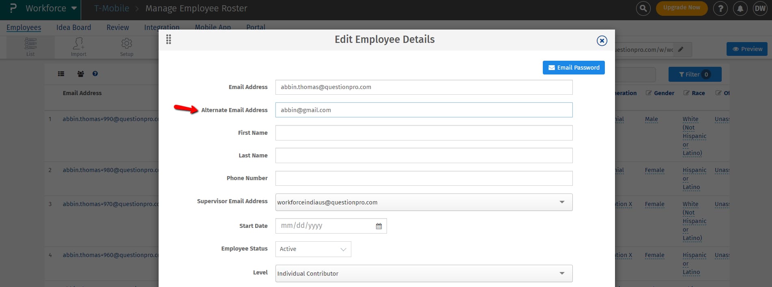The image size is (772, 287).
Task: Click the Upgrade Now button
Action: (x=681, y=8)
